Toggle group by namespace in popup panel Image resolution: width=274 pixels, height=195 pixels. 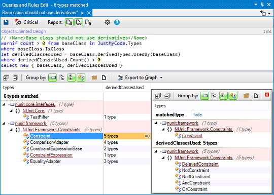coord(223,96)
